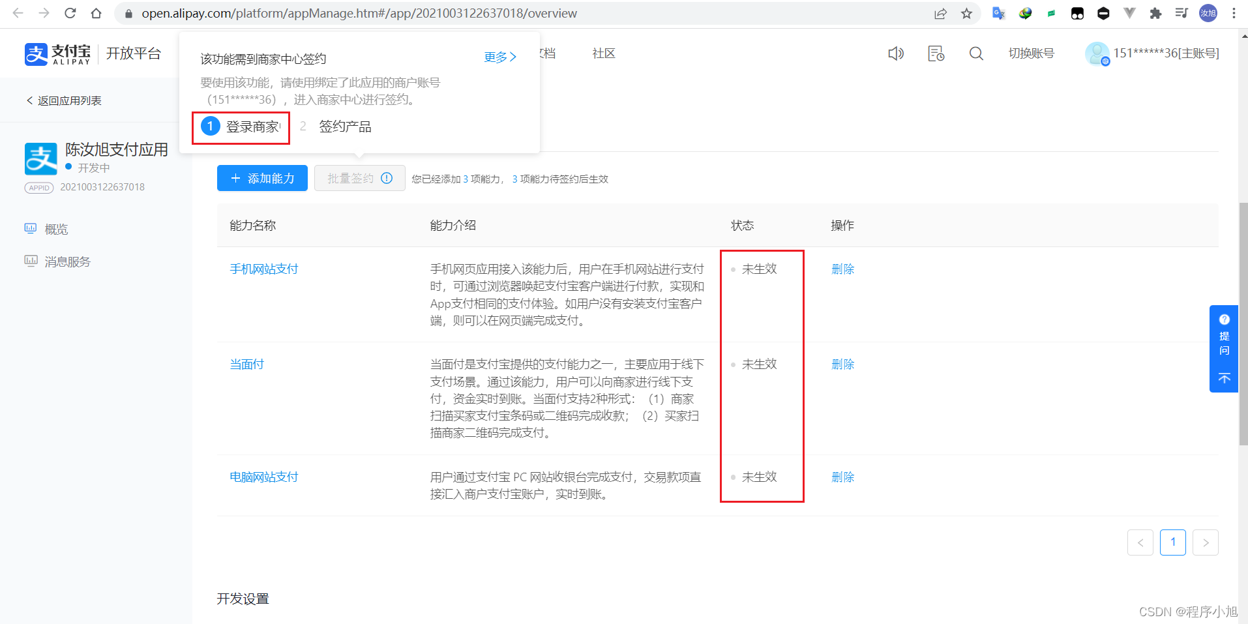Image resolution: width=1248 pixels, height=624 pixels.
Task: Delete the 当面付 capability
Action: tap(842, 364)
